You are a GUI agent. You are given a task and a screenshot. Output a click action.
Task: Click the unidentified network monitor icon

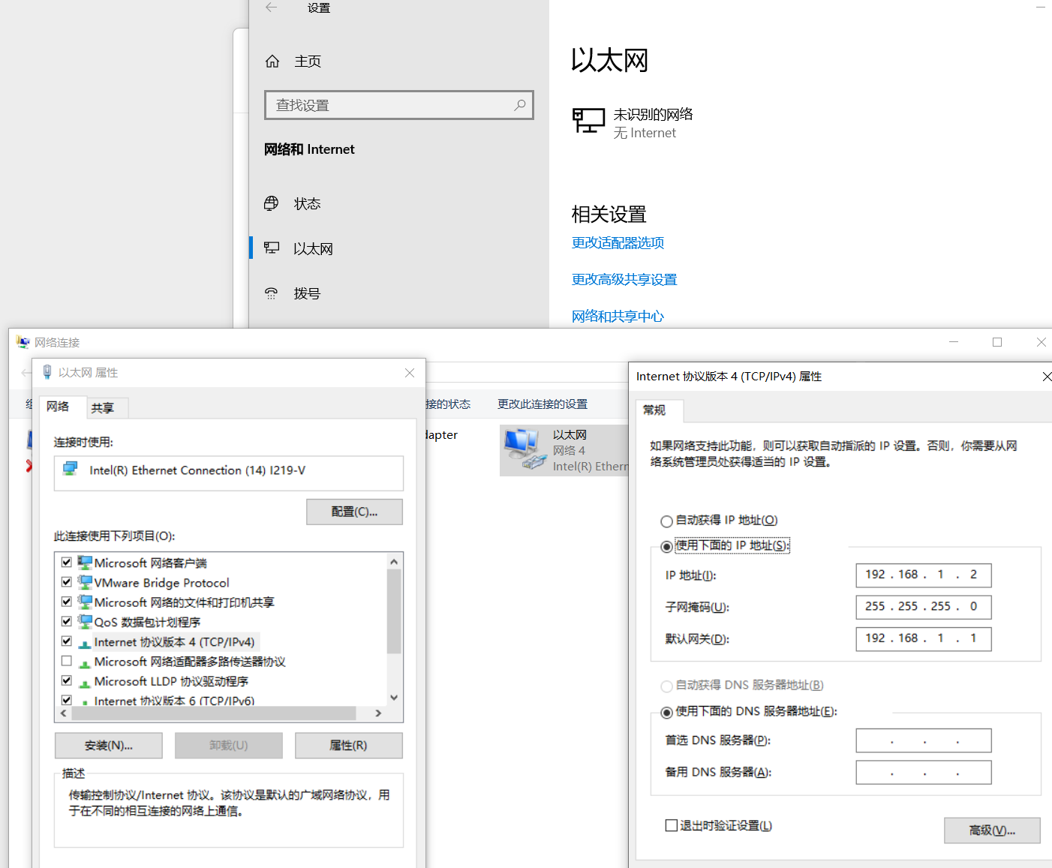coord(588,121)
